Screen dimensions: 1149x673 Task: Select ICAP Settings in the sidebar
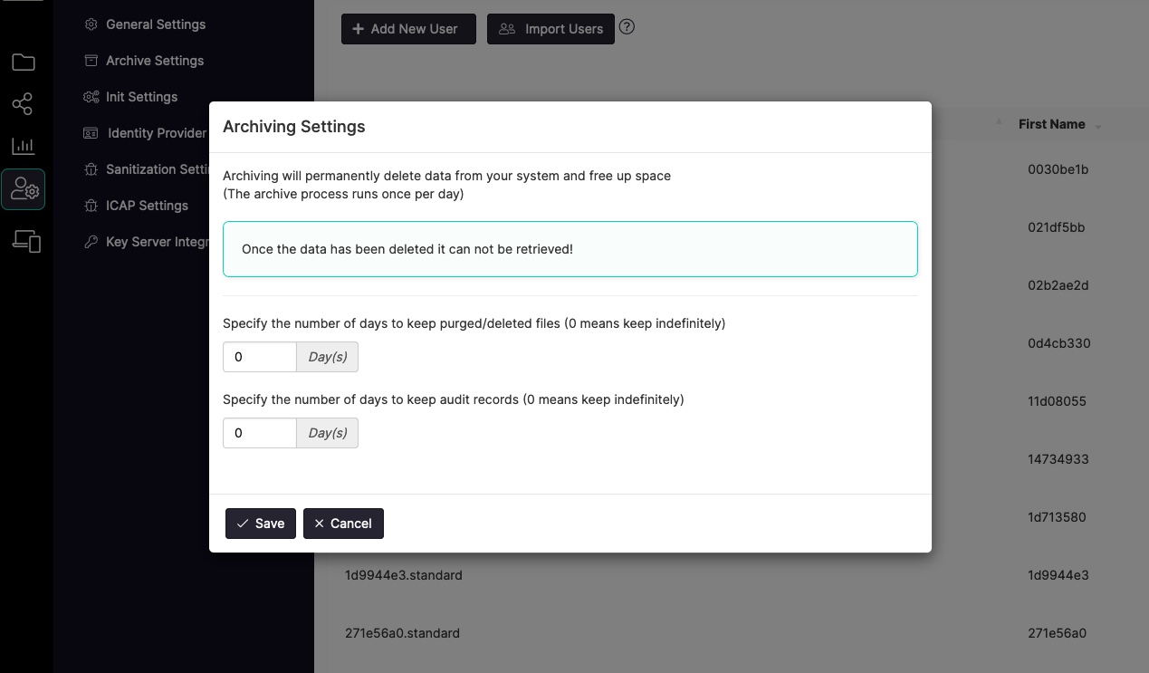[147, 206]
